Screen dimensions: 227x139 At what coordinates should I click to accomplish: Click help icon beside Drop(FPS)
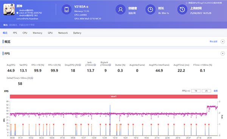(80, 65)
